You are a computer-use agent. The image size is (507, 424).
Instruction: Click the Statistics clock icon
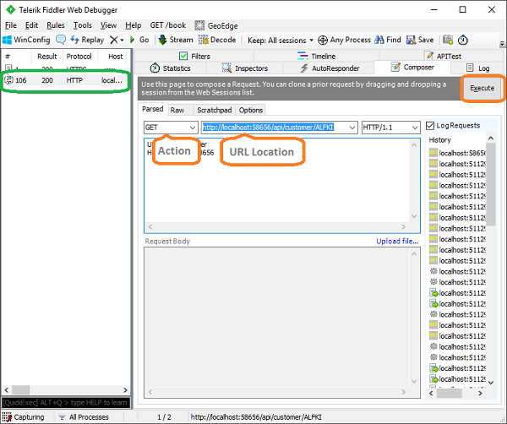click(155, 68)
